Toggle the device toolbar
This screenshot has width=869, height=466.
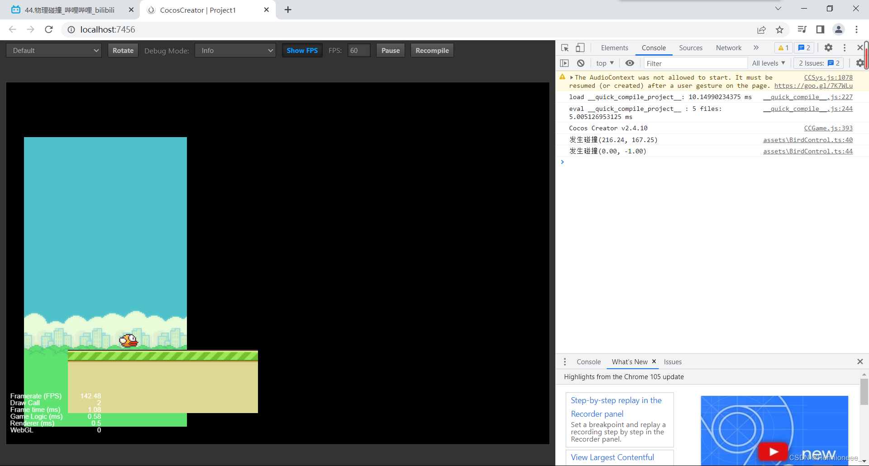[x=580, y=48]
